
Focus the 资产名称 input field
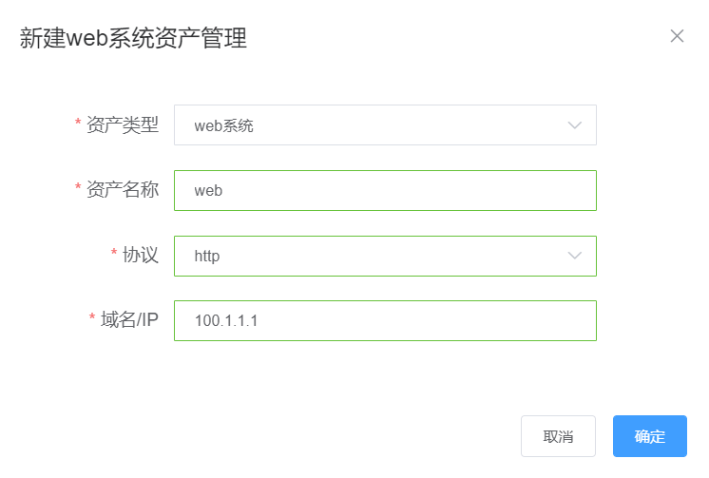(385, 190)
